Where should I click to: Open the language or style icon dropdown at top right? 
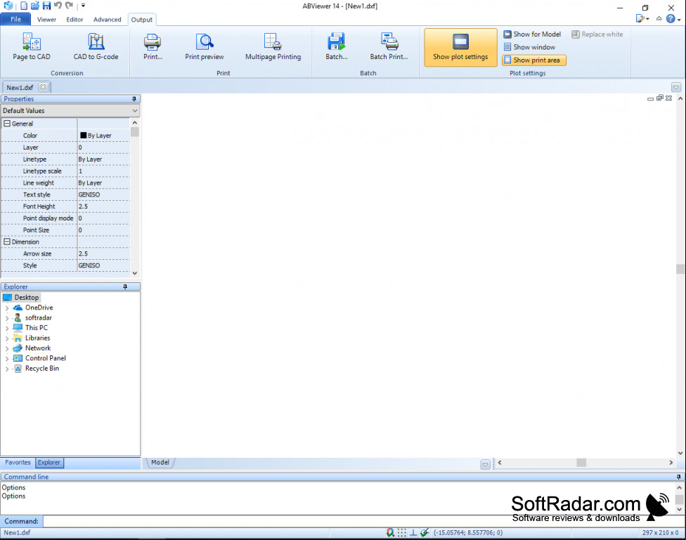tap(642, 18)
